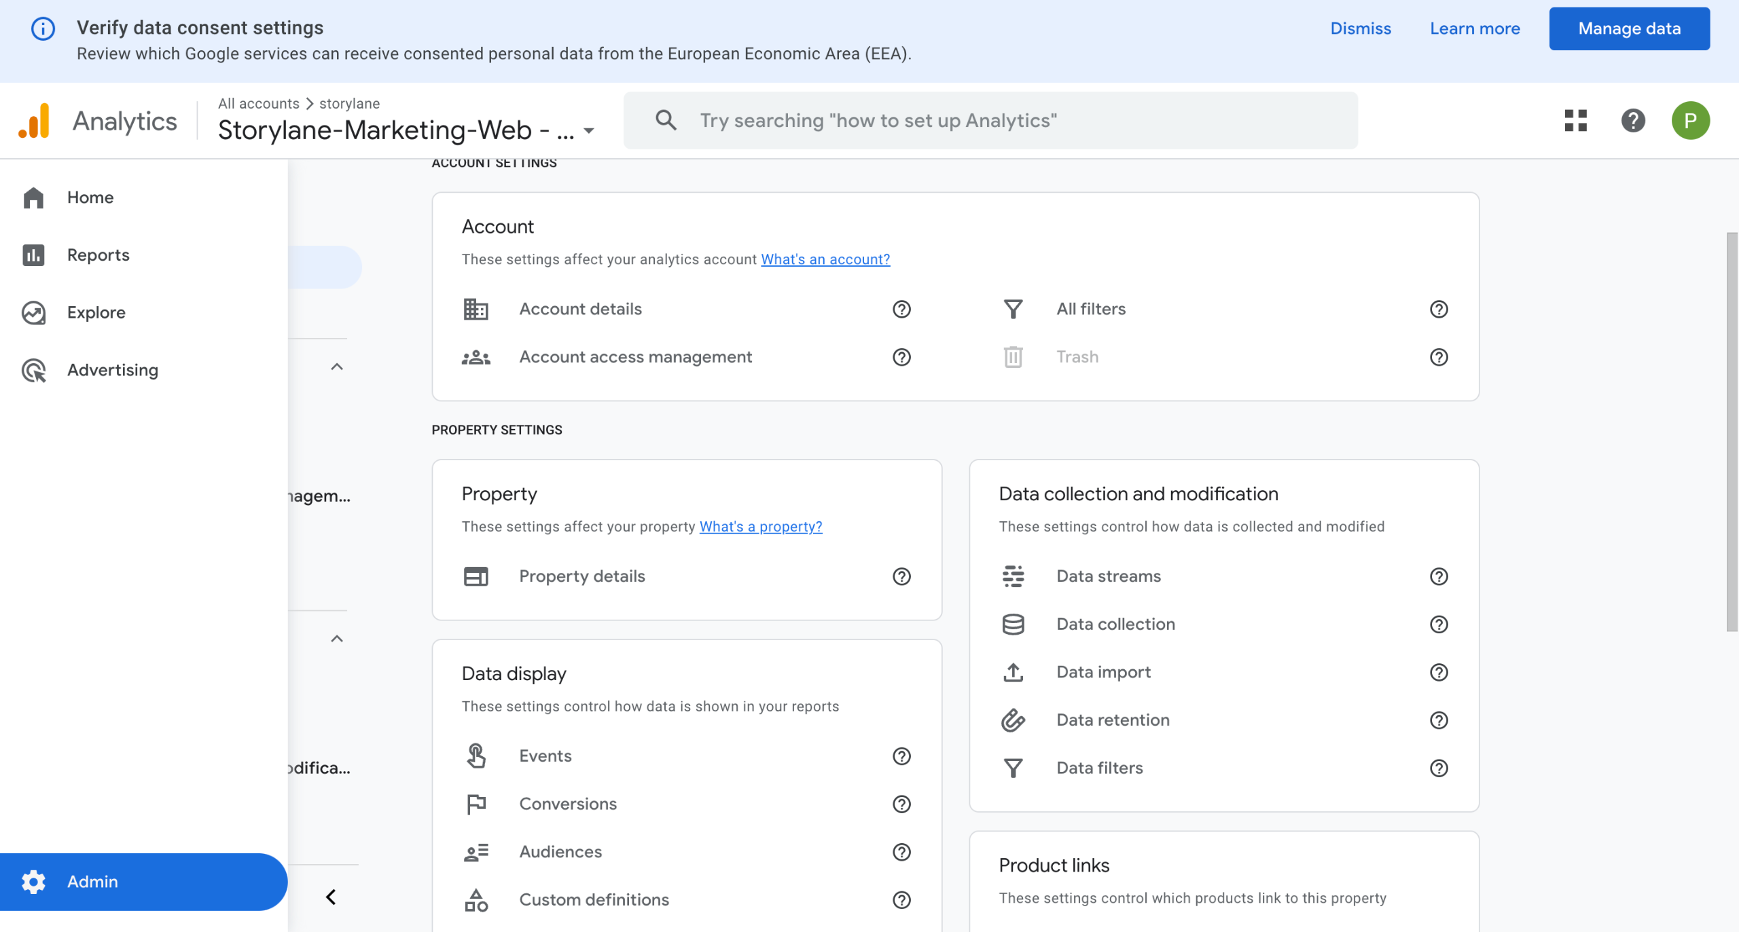Open the property selector dropdown arrow
The image size is (1739, 932).
[x=589, y=131]
